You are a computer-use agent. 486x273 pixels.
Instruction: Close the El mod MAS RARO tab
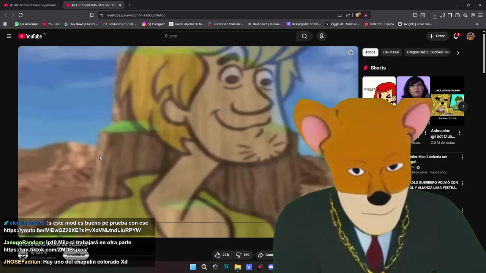click(120, 5)
